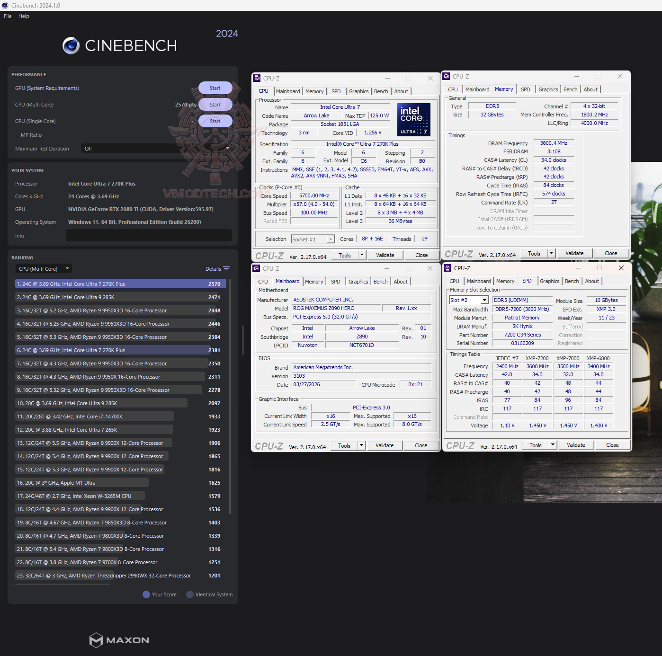Click the Your Score legend label
This screenshot has height=656, width=662.
pos(164,594)
